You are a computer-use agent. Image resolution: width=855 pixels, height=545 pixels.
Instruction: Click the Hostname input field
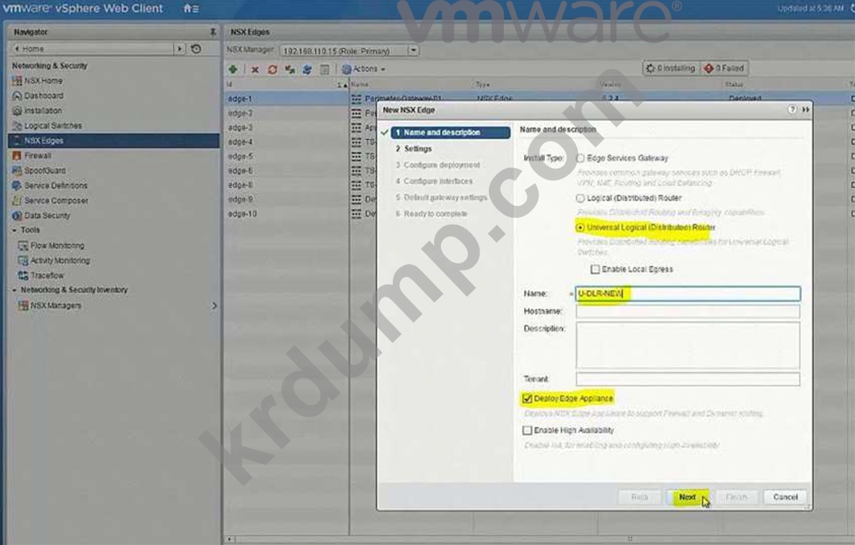[688, 311]
